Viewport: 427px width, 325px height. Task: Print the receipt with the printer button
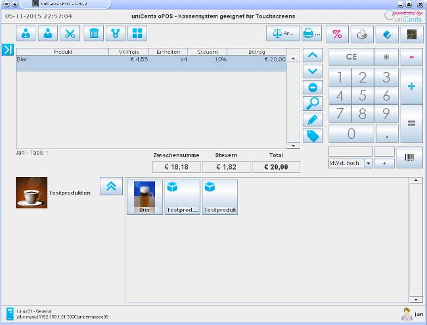[x=311, y=33]
